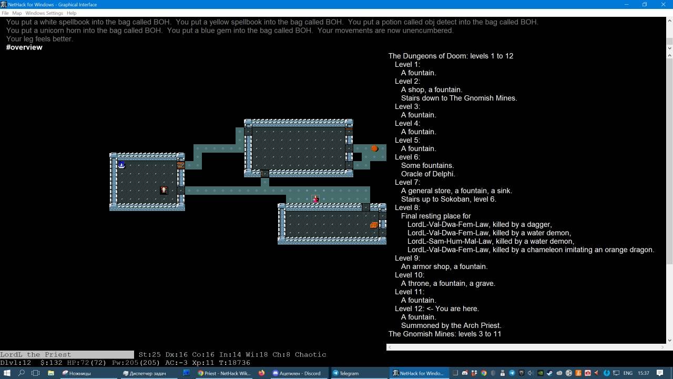673x379 pixels.
Task: Open the Firefox icon in the taskbar
Action: pos(262,373)
